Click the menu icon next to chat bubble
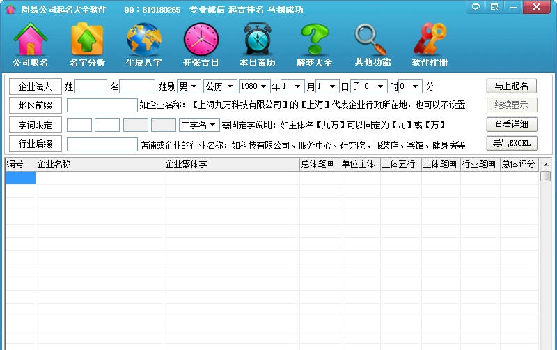Screen dimensions: 557x350 494,7
